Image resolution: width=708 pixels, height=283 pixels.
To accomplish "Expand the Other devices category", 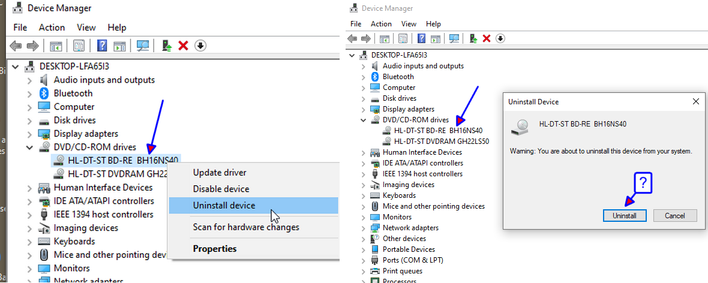I will (x=363, y=239).
